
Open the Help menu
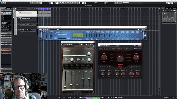pyautogui.click(x=51, y=1)
